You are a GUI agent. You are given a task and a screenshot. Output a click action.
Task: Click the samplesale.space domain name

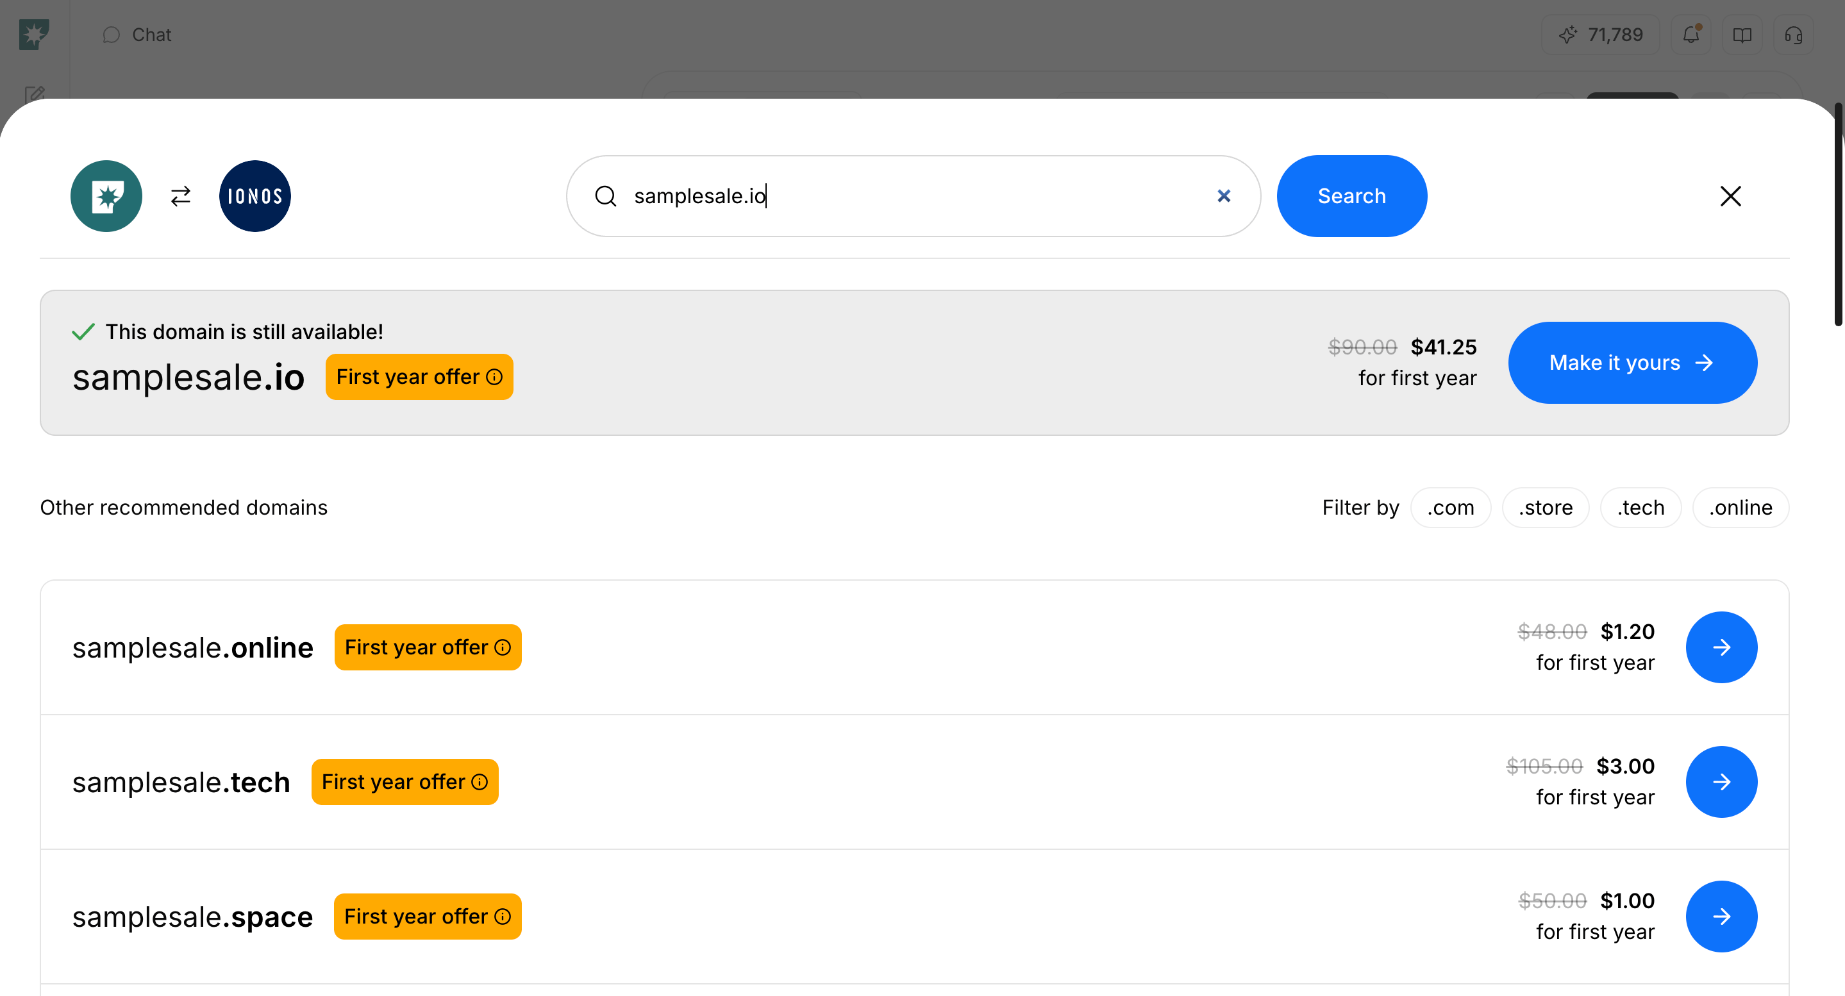[x=193, y=918]
